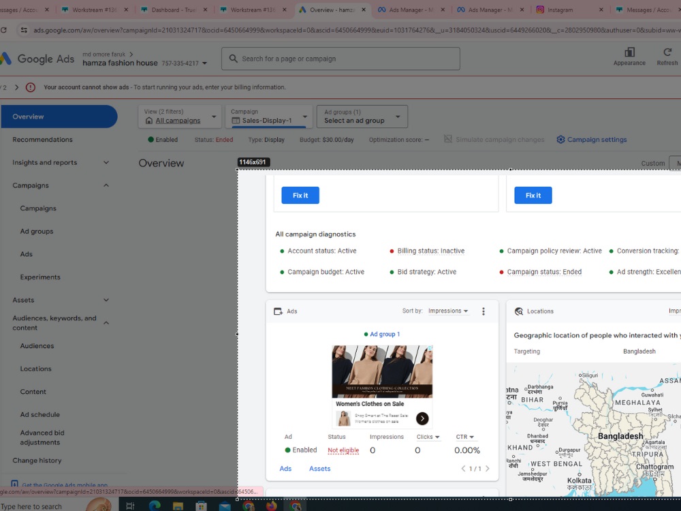Click the site info icon in address bar
The height and width of the screenshot is (511, 681).
[x=24, y=30]
